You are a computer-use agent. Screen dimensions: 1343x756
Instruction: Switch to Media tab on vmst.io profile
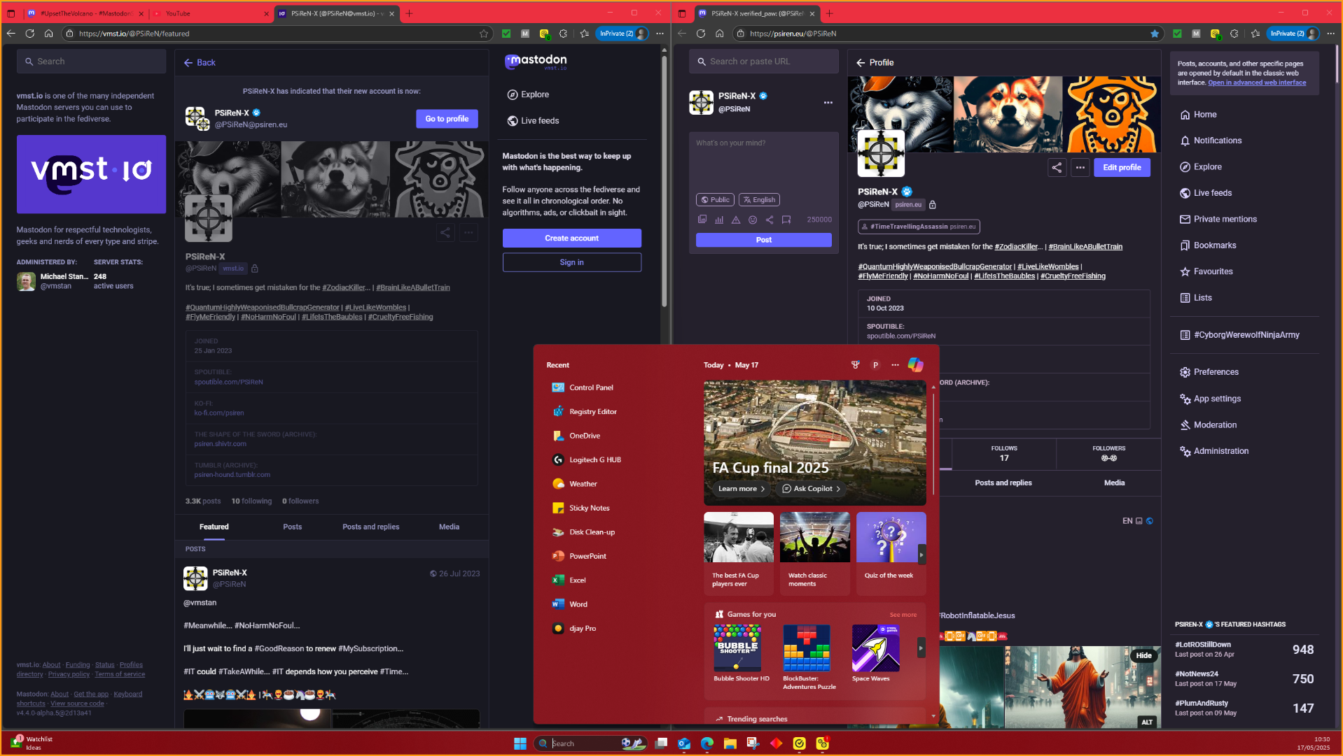[450, 527]
